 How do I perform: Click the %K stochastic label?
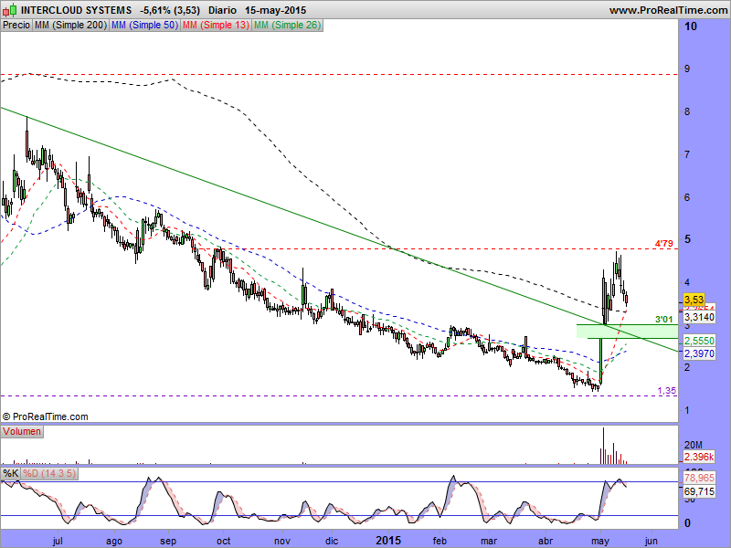[x=11, y=474]
